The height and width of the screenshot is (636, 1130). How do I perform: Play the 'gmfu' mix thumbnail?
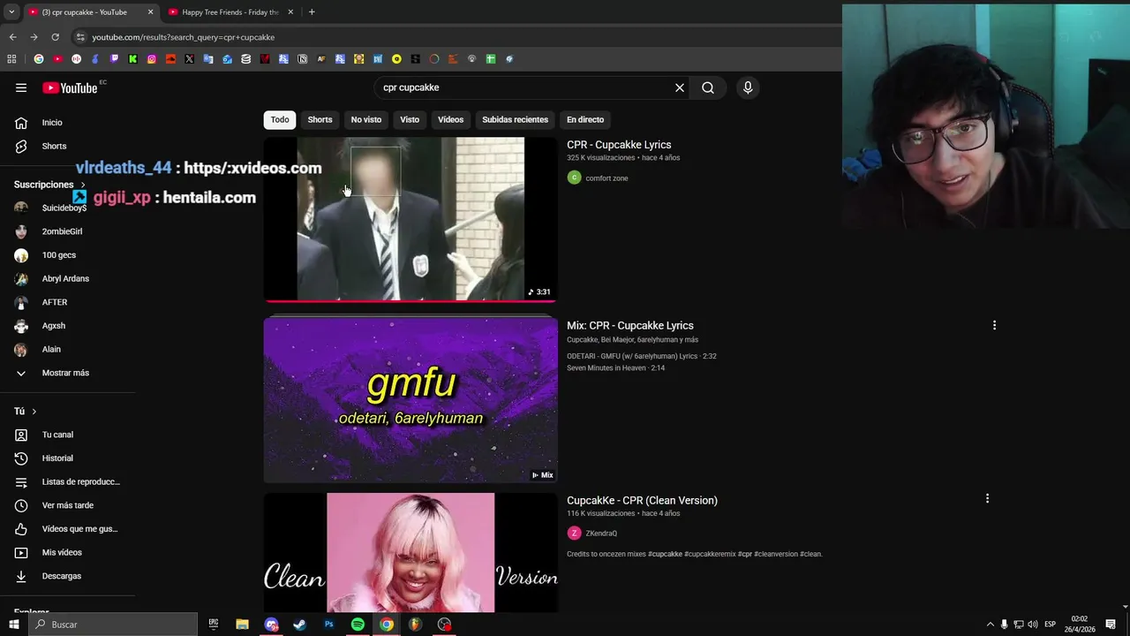pyautogui.click(x=411, y=400)
